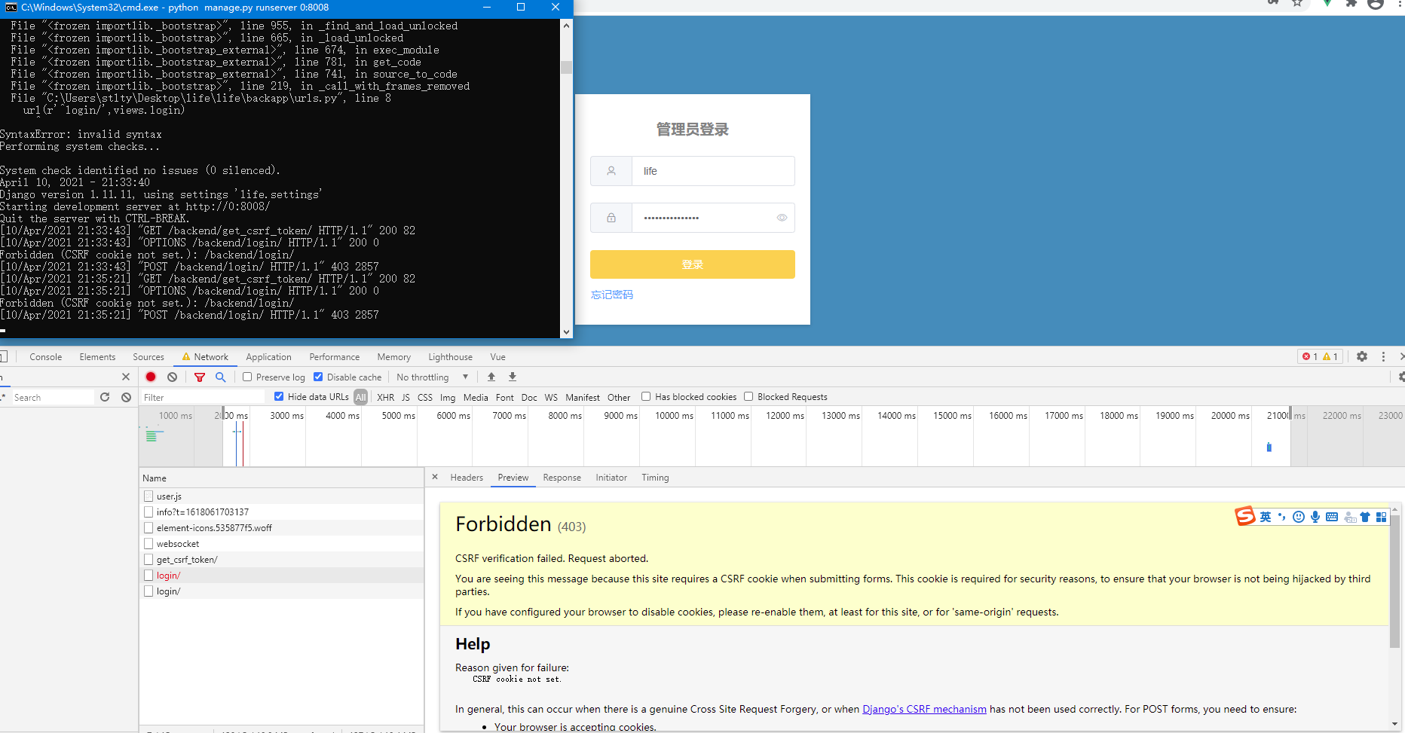Viewport: 1405px width, 733px height.
Task: Click the import HAR upload arrow icon
Action: tap(491, 377)
